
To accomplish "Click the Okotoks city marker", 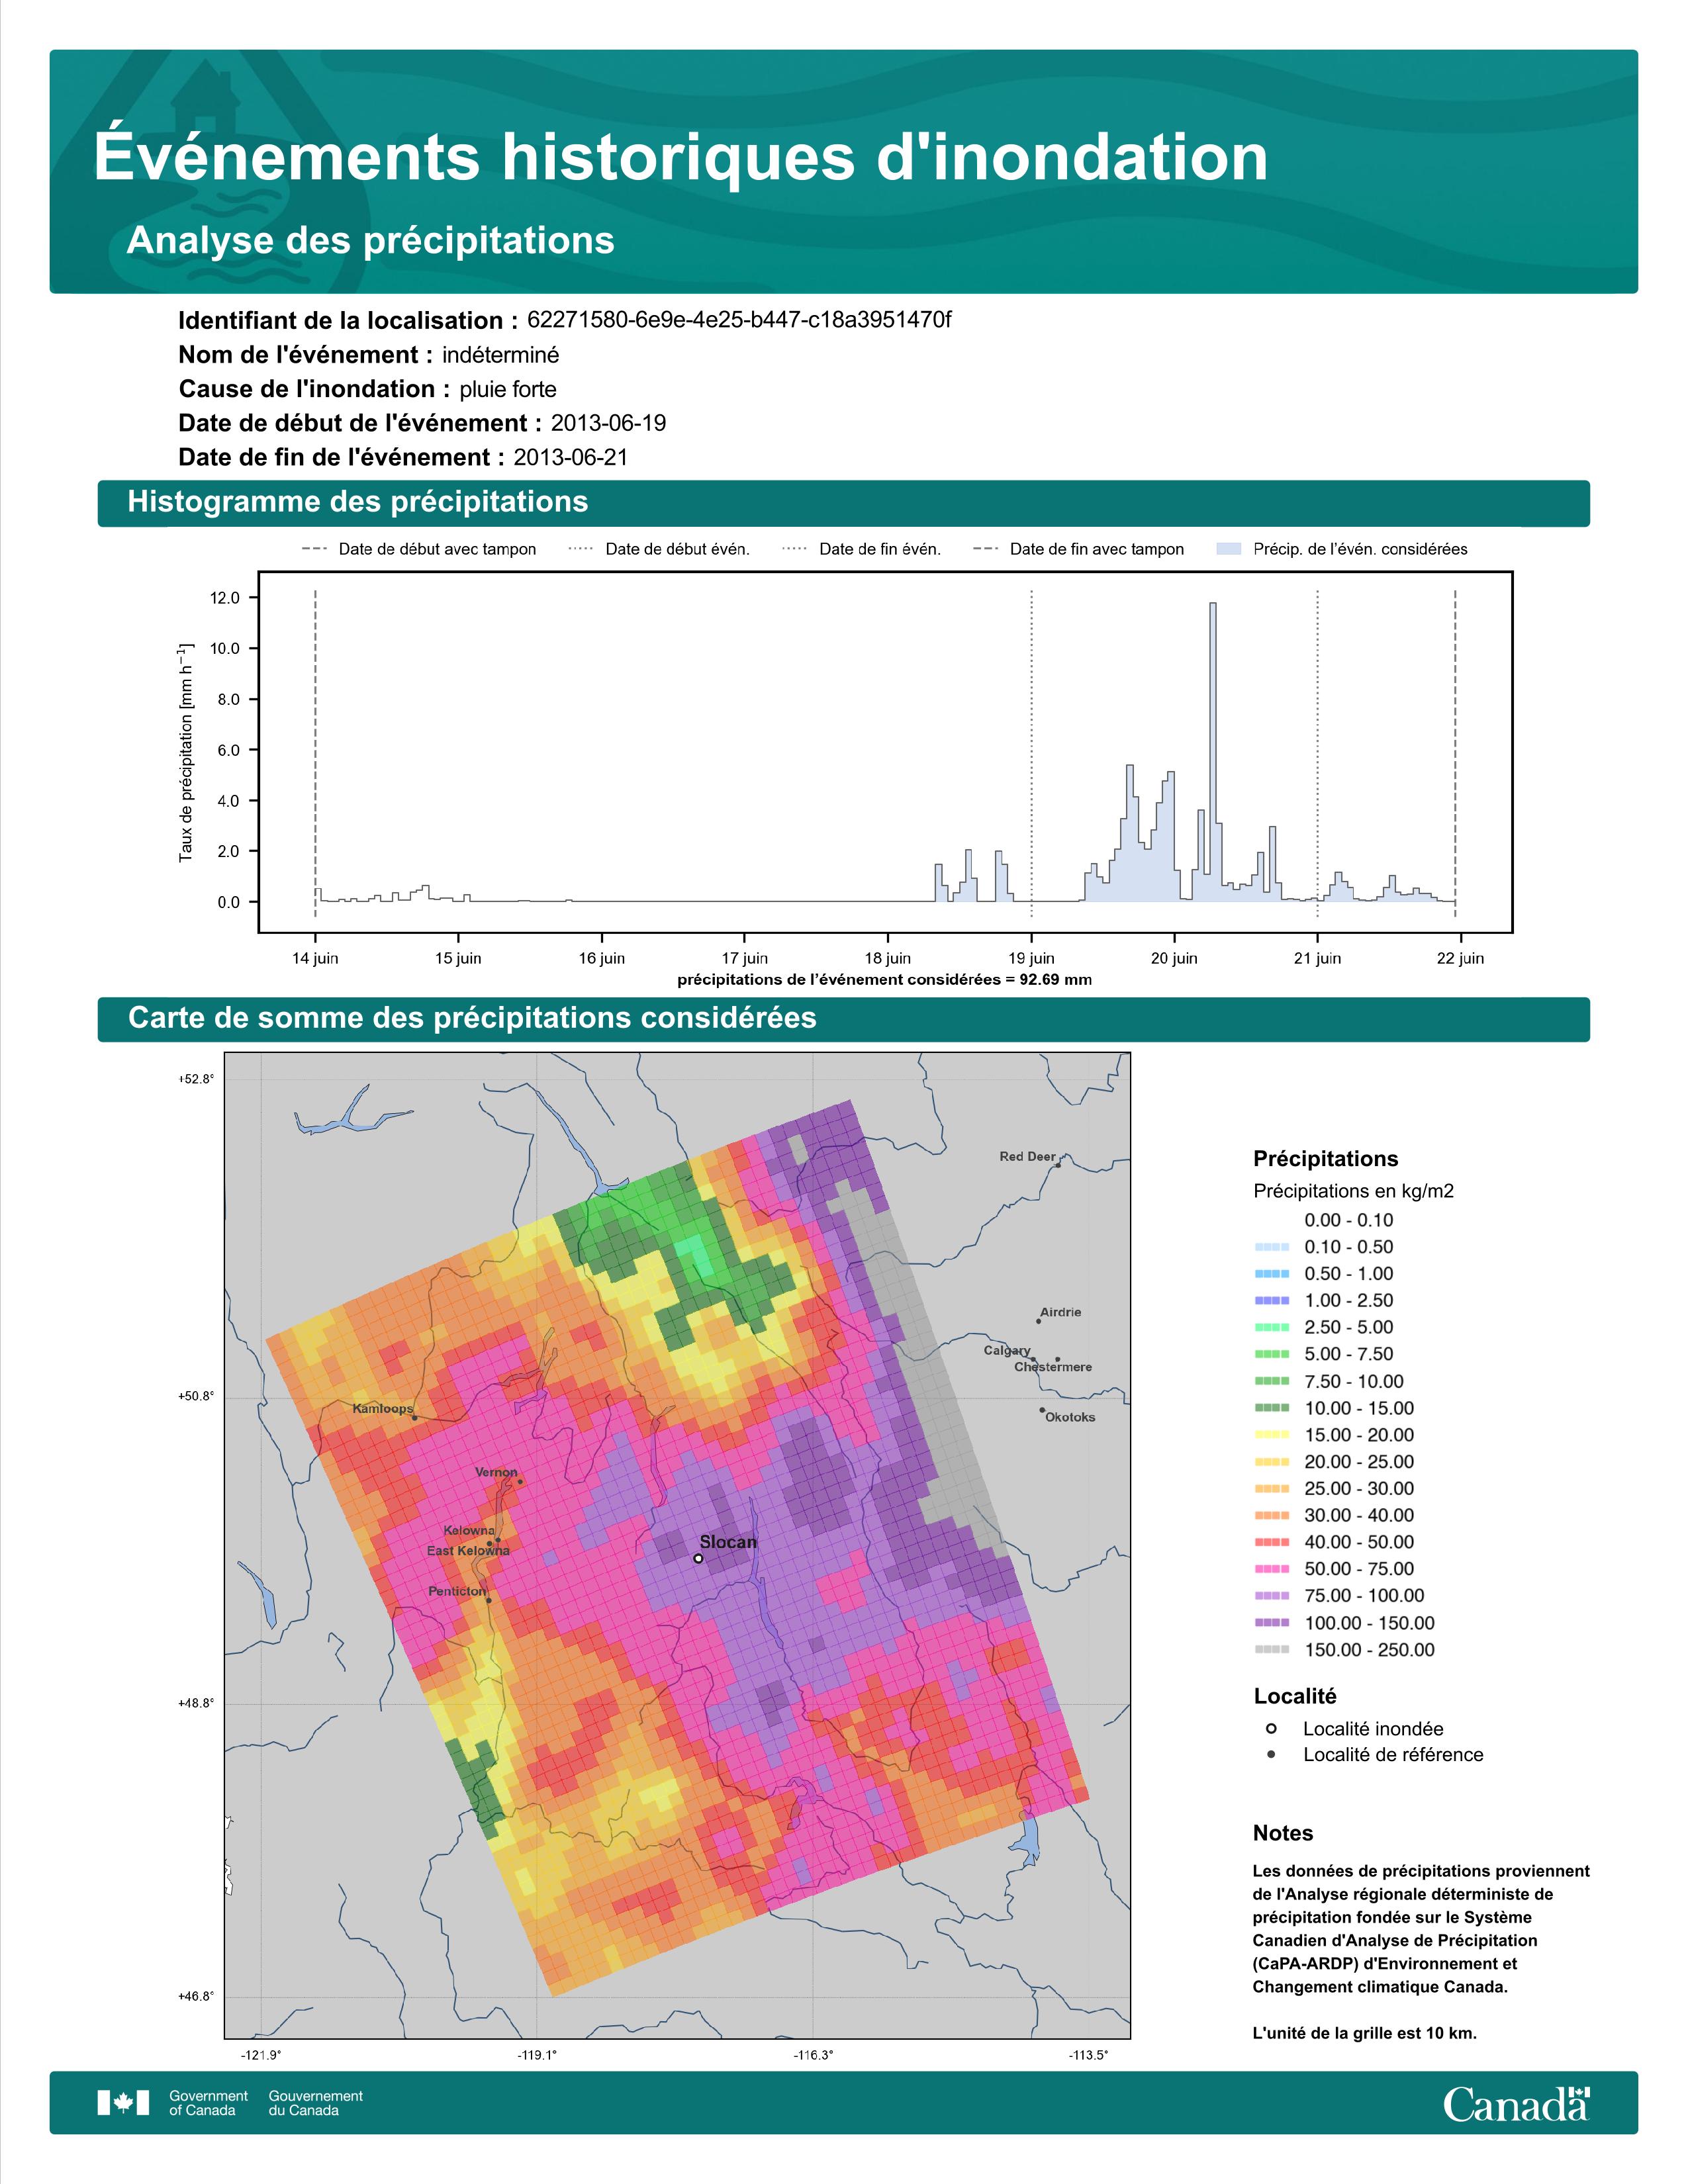I will [x=1042, y=1410].
